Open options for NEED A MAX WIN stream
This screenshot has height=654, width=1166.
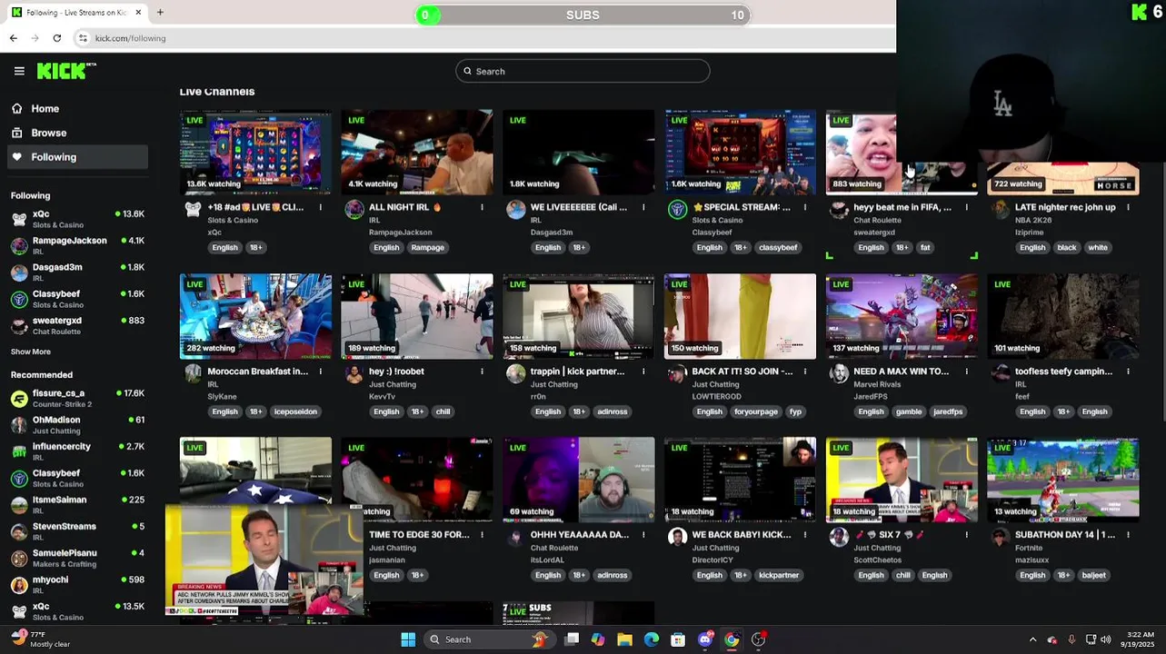click(966, 372)
